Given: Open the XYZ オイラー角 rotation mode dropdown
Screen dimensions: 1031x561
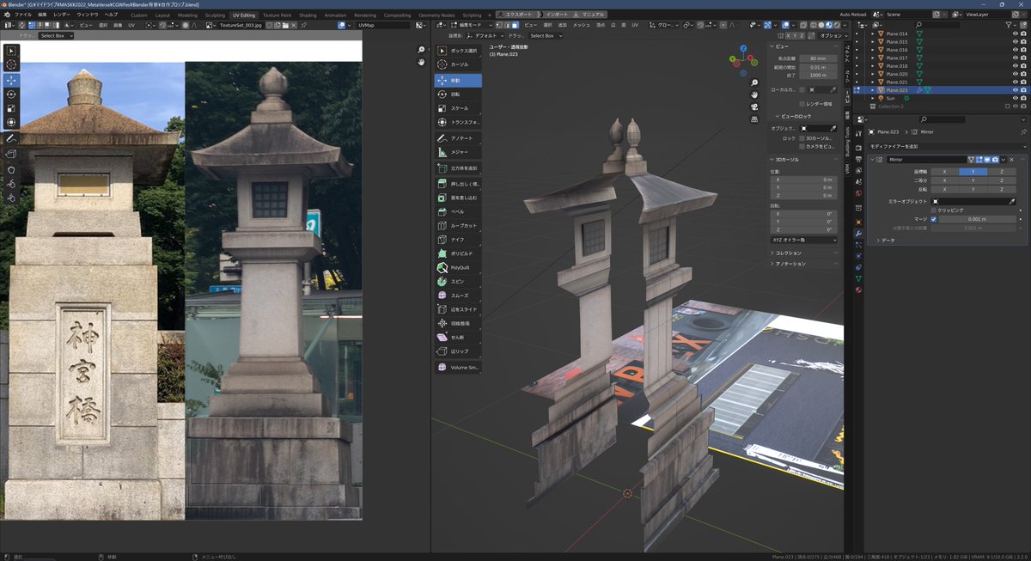Looking at the screenshot, I should [x=804, y=240].
